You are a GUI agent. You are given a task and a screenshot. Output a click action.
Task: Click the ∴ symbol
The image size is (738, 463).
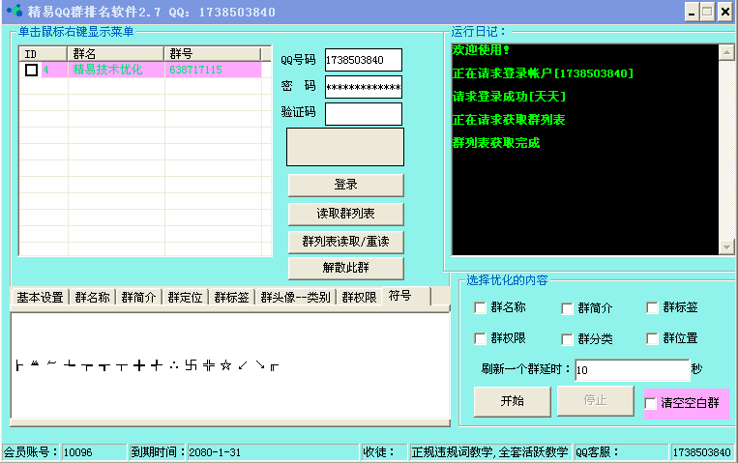[174, 365]
